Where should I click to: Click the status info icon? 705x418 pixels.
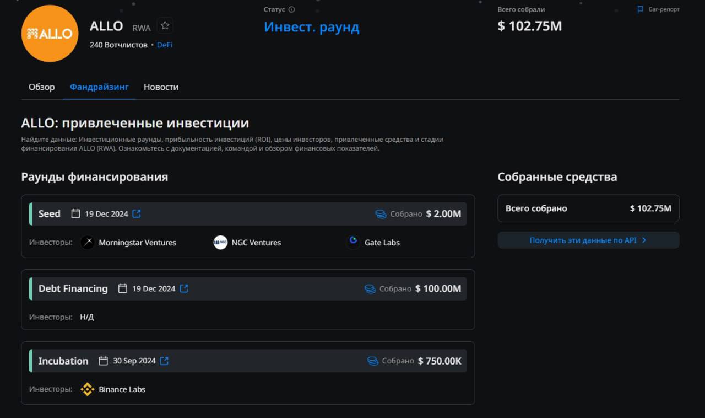tap(291, 9)
